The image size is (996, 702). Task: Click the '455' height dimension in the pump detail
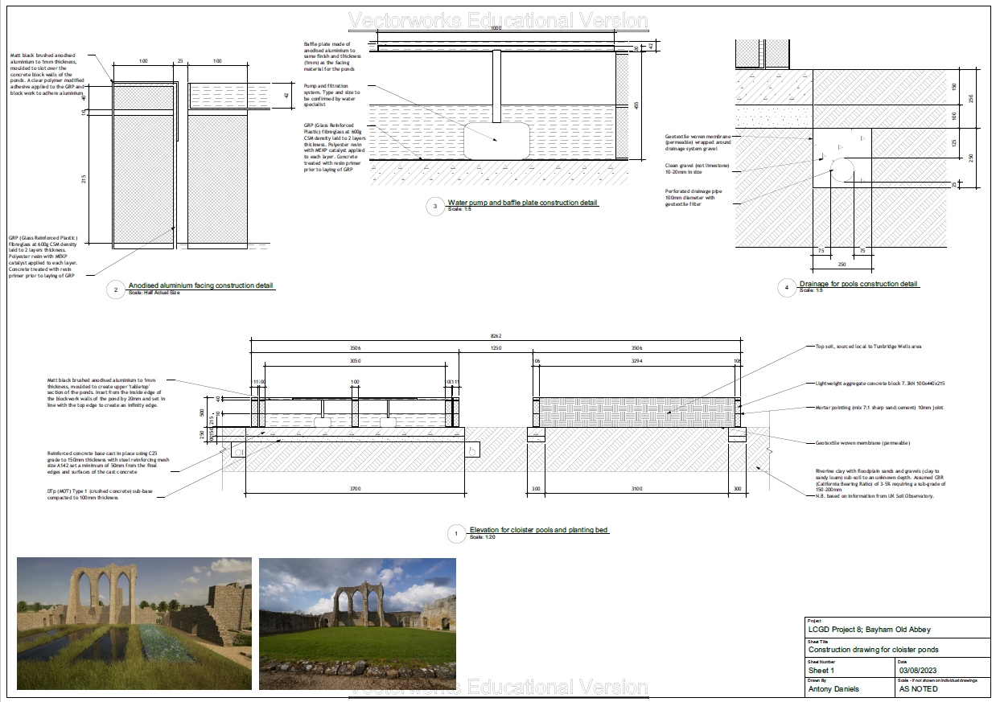tap(636, 105)
